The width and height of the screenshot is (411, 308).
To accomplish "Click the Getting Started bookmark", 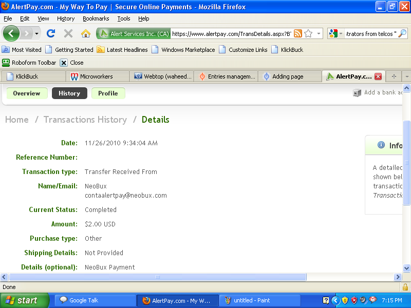I will point(69,49).
